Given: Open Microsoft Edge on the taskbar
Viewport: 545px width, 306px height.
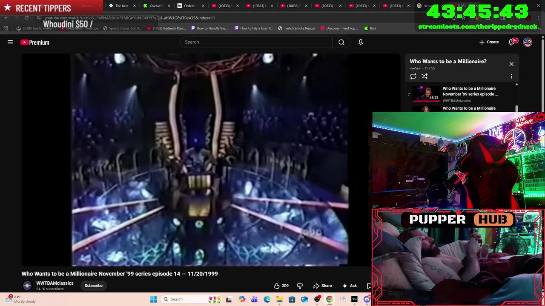Looking at the screenshot, I should pyautogui.click(x=267, y=300).
